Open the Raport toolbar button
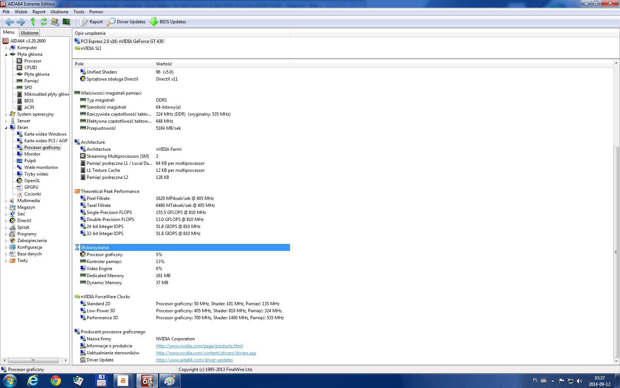The height and width of the screenshot is (388, 620). (92, 22)
